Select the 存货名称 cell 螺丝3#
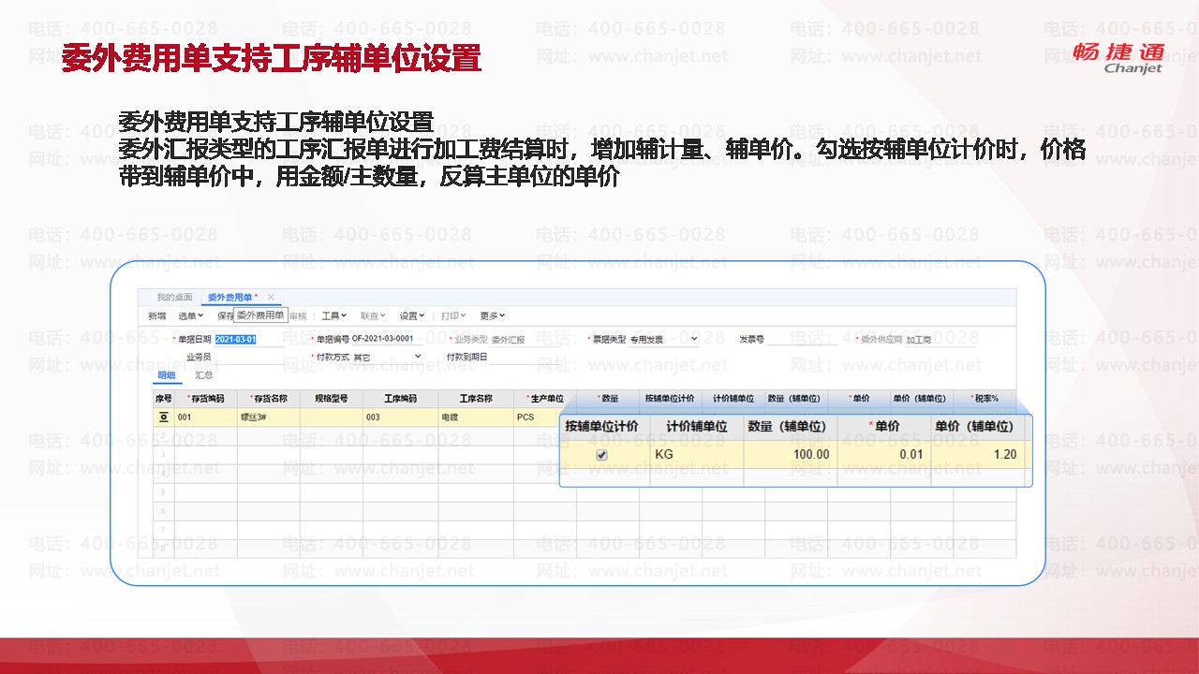This screenshot has width=1199, height=674. [269, 418]
